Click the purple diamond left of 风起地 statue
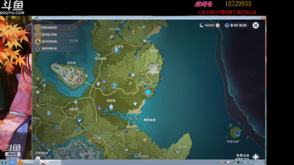 [x=99, y=108]
